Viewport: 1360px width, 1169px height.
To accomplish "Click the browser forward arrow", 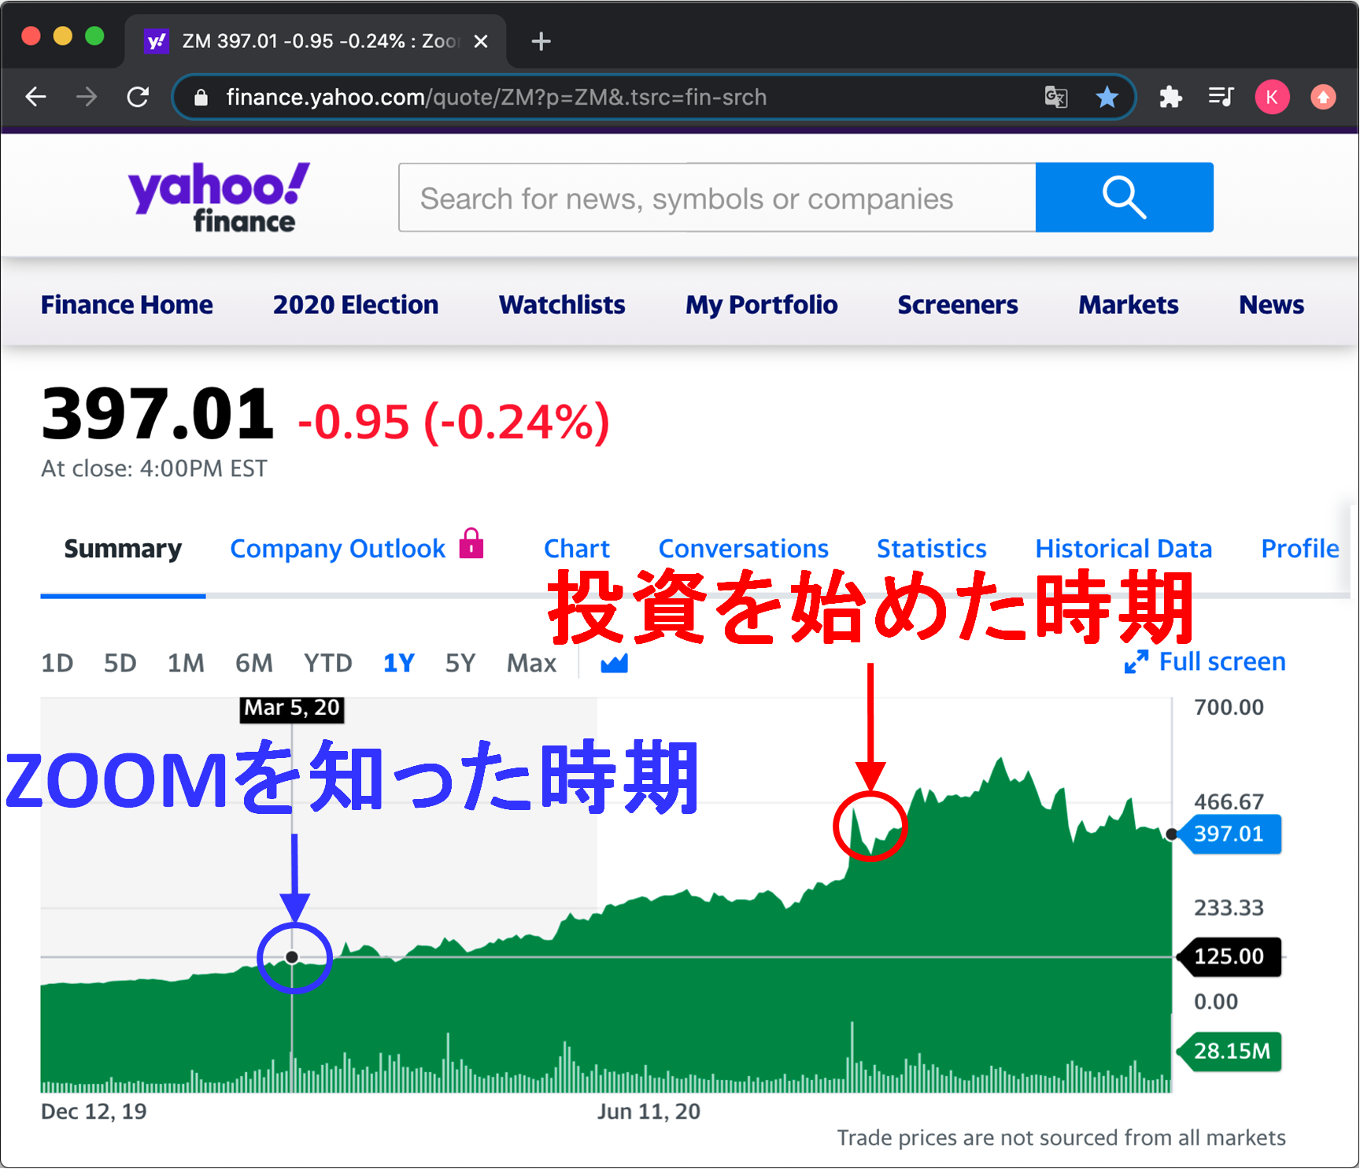I will click(x=87, y=97).
